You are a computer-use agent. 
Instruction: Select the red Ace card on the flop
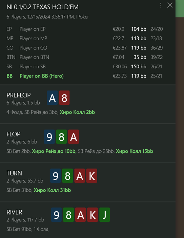[74, 137]
